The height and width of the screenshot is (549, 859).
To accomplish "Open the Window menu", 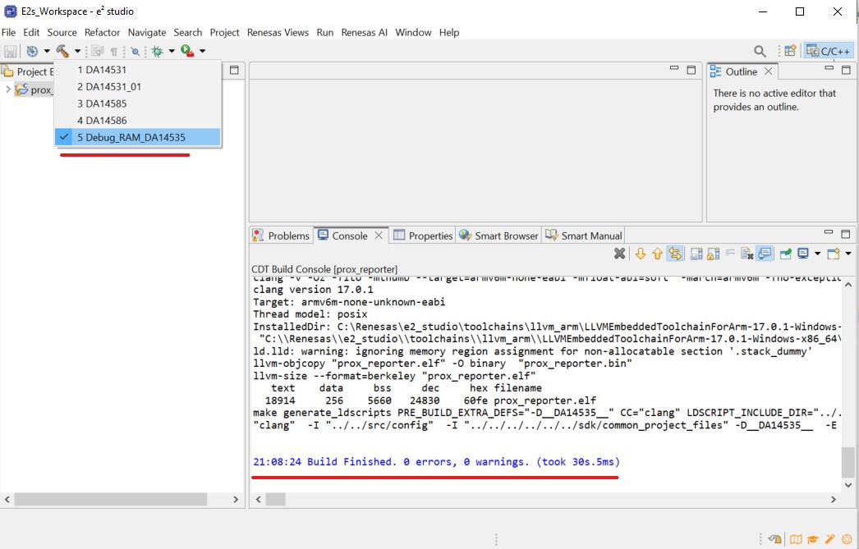I will [414, 32].
